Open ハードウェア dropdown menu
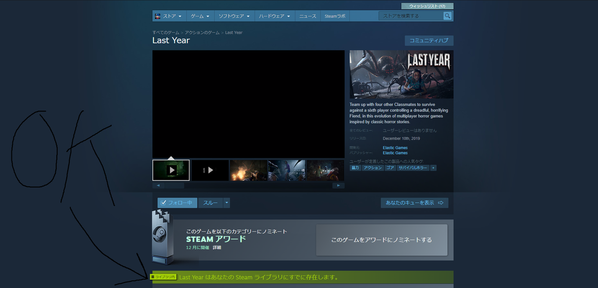This screenshot has height=288, width=598. (x=274, y=16)
